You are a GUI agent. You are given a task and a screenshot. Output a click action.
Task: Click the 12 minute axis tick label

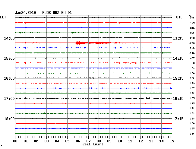(141, 141)
